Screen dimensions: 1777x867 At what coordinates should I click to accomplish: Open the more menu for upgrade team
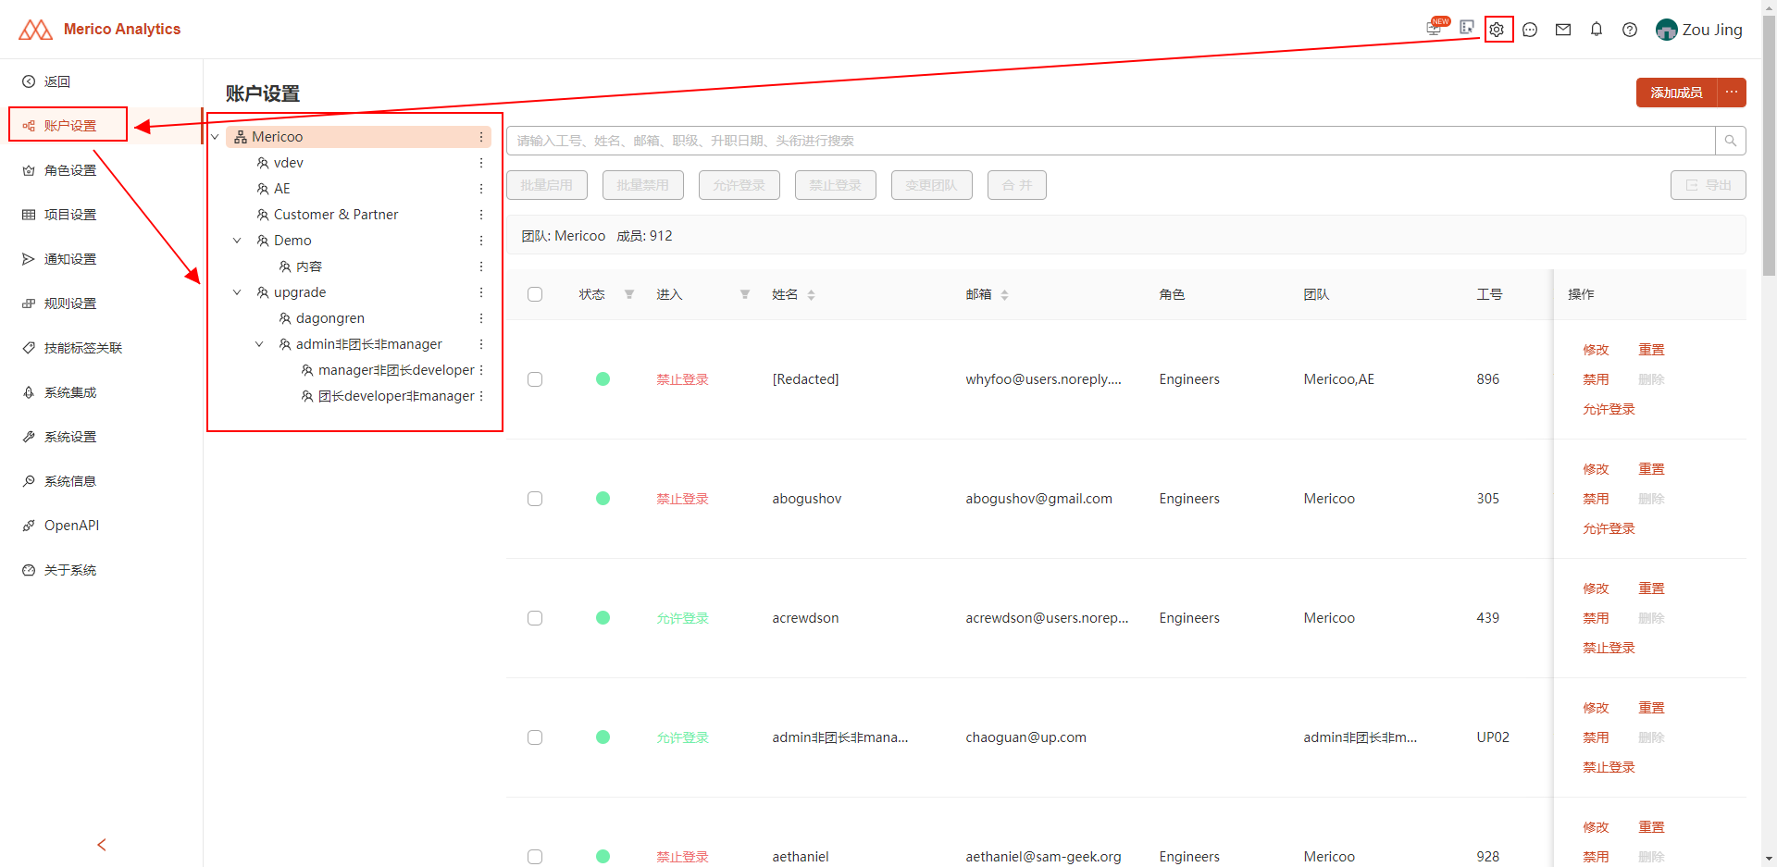[481, 292]
